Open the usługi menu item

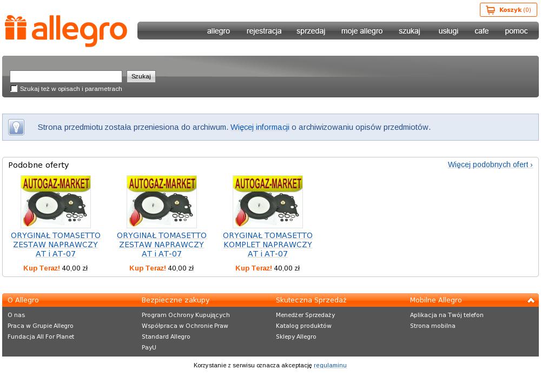[448, 31]
